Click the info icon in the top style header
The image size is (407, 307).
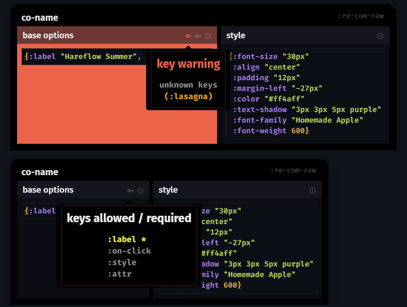coord(380,36)
